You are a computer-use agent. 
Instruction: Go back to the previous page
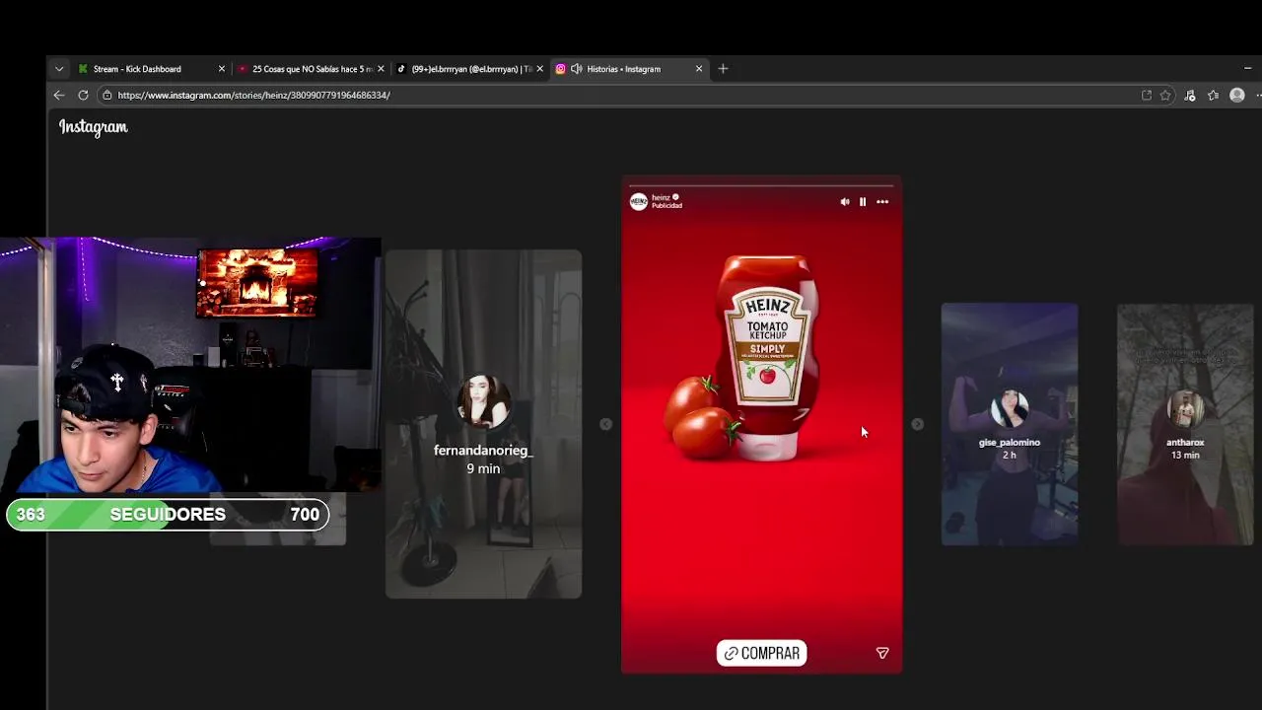coord(59,96)
